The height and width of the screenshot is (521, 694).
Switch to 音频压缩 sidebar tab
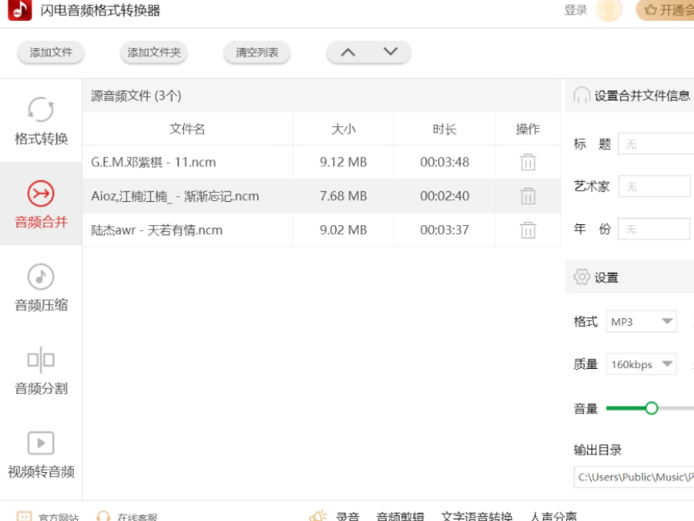pos(41,287)
